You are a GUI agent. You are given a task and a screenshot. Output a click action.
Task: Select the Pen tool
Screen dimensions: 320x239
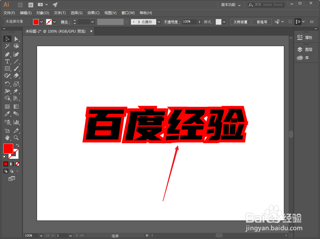tap(7, 55)
